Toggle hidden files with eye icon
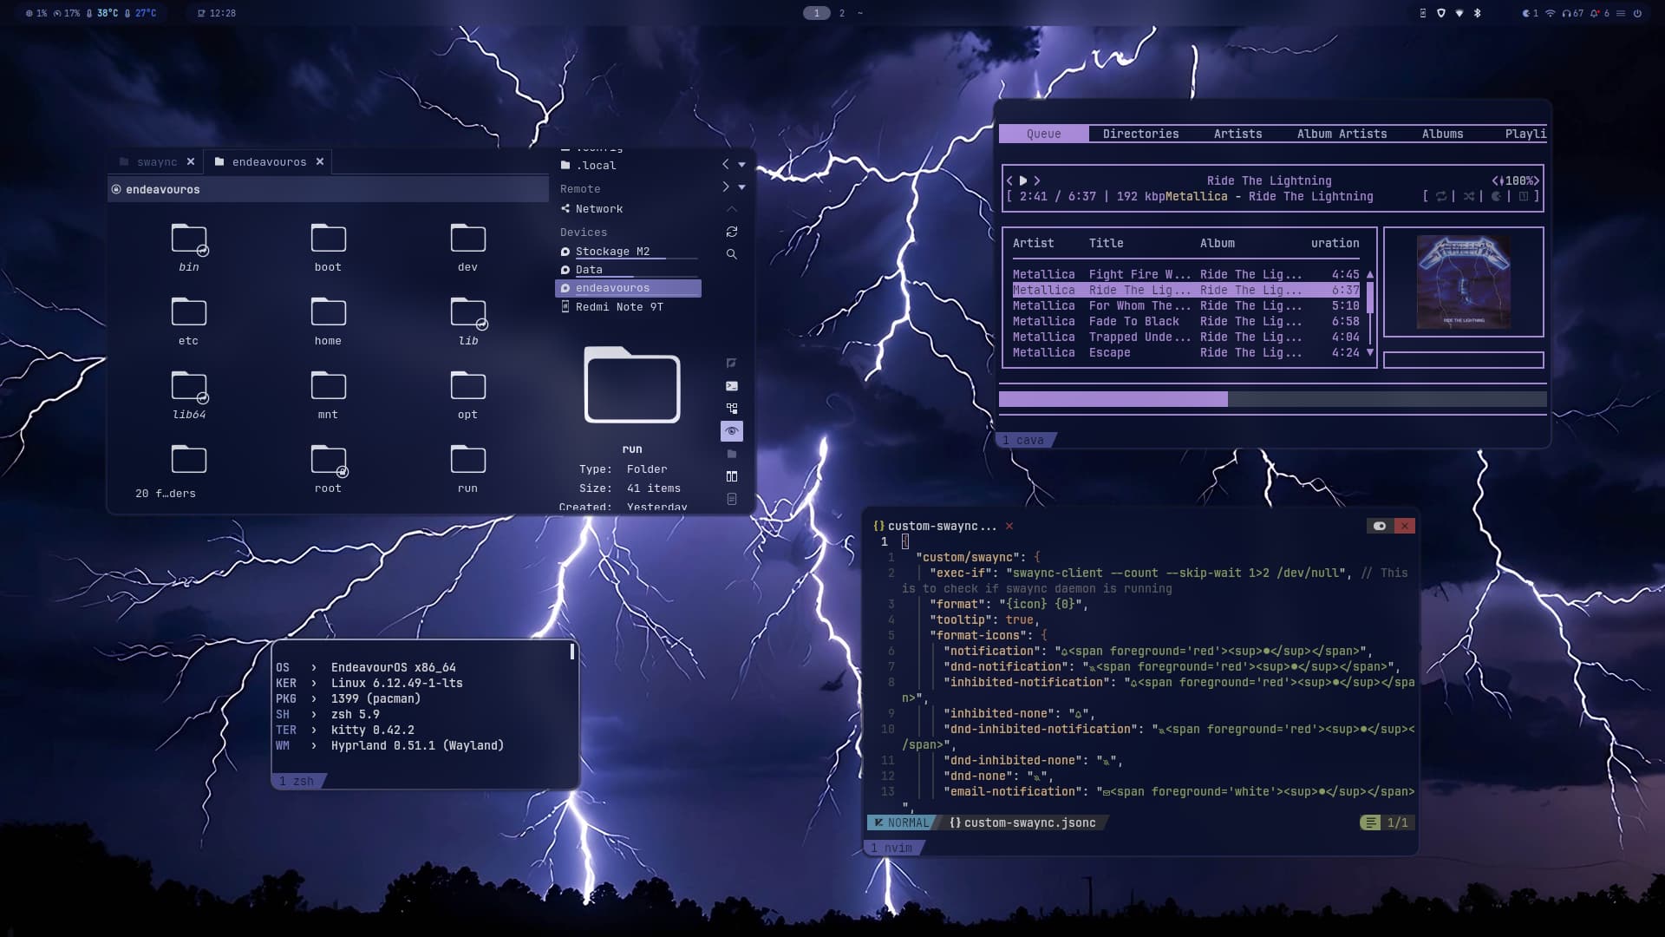Screen dimensions: 1665x937 click(732, 431)
